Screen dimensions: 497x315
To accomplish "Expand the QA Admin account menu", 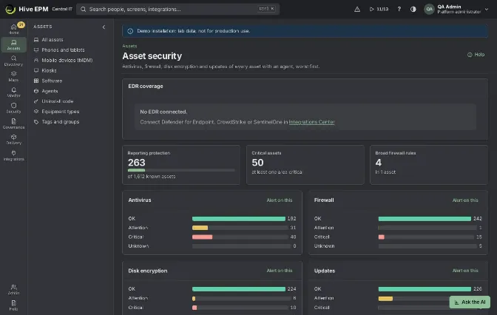I will 456,9.
